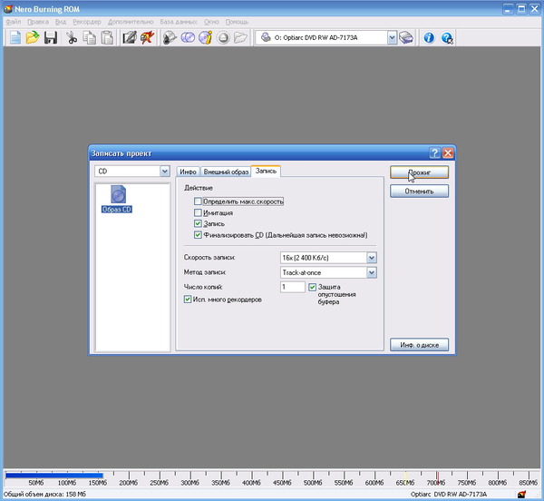Click the blue Information icon
The width and height of the screenshot is (544, 501).
pos(429,37)
